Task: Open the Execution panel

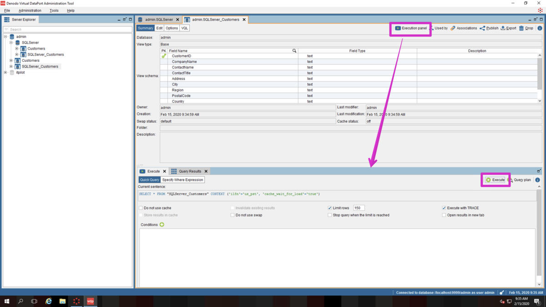Action: 411,28
